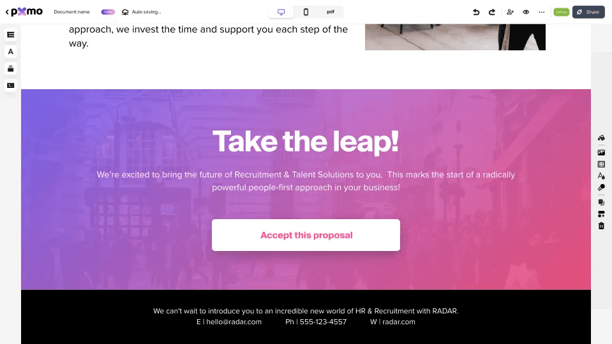Toggle the Online status badge
The image size is (612, 344).
[x=561, y=12]
